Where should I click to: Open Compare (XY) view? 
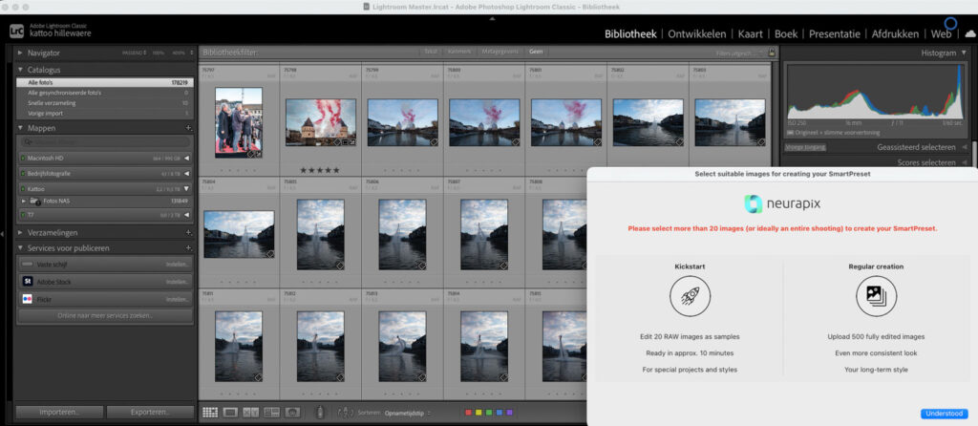(251, 413)
